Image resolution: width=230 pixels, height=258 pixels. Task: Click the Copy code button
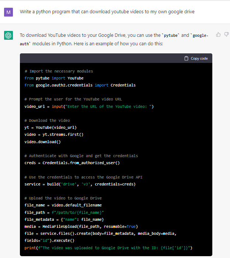tap(196, 59)
